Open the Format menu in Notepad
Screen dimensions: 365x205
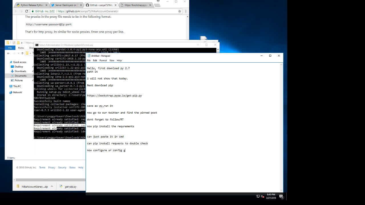coord(103,60)
